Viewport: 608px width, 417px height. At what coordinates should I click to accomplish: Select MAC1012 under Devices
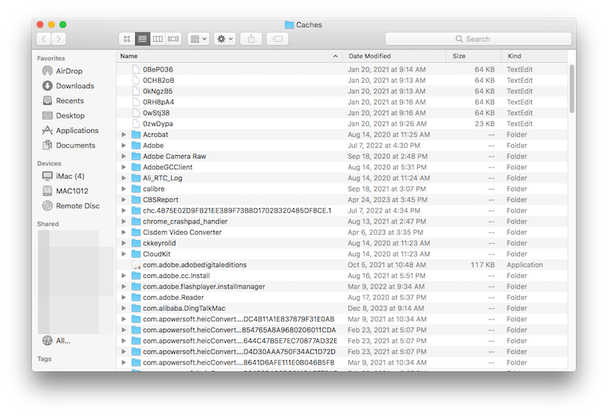click(65, 191)
